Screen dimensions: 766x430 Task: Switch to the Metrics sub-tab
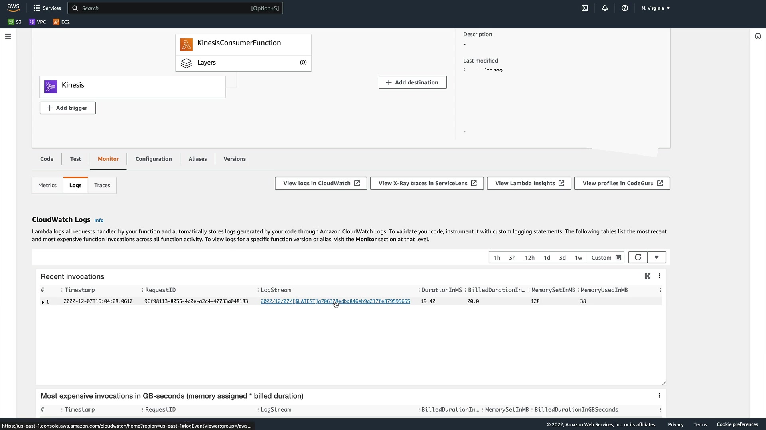tap(47, 185)
